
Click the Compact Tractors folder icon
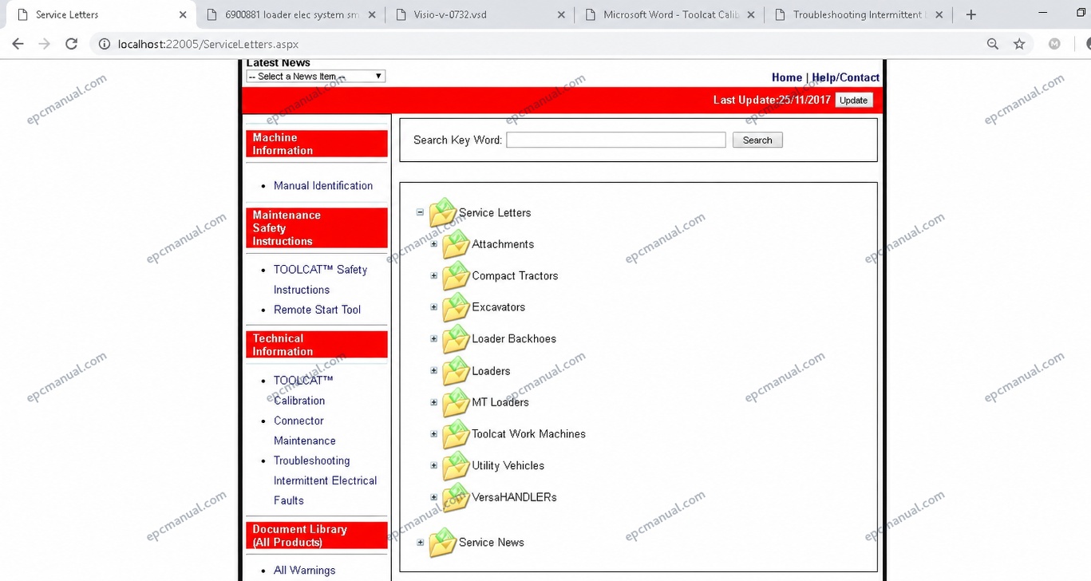[x=456, y=276]
